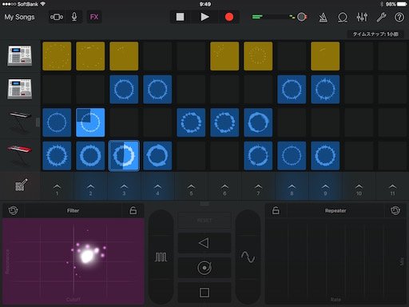The image size is (409, 307).
Task: Open the Tracks view icon
Action: 57,17
